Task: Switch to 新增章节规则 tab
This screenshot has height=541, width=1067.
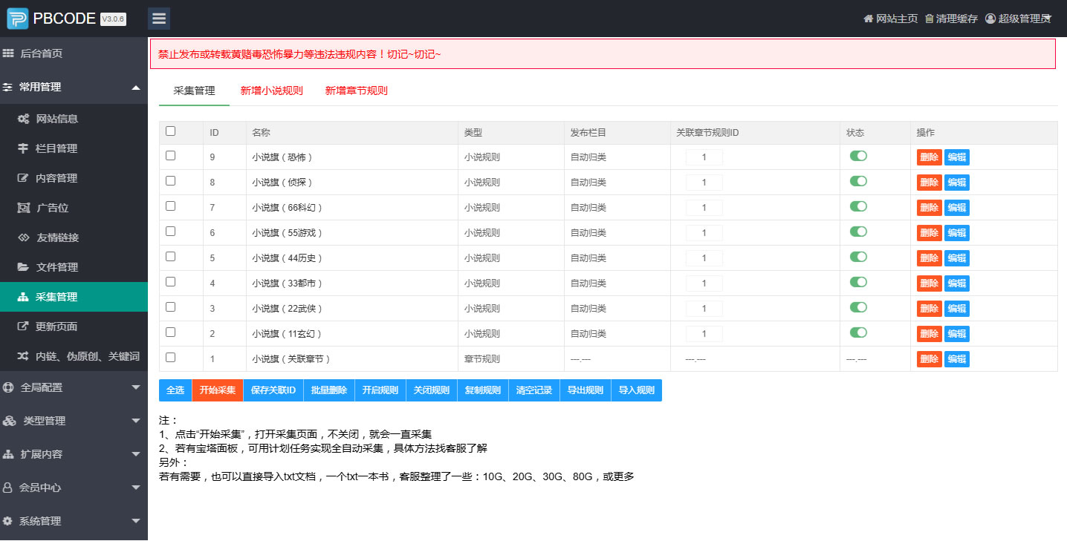Action: point(356,91)
